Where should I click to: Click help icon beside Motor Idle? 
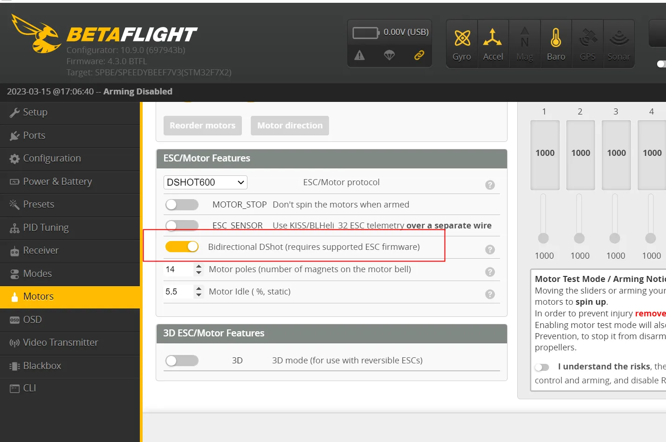click(490, 294)
